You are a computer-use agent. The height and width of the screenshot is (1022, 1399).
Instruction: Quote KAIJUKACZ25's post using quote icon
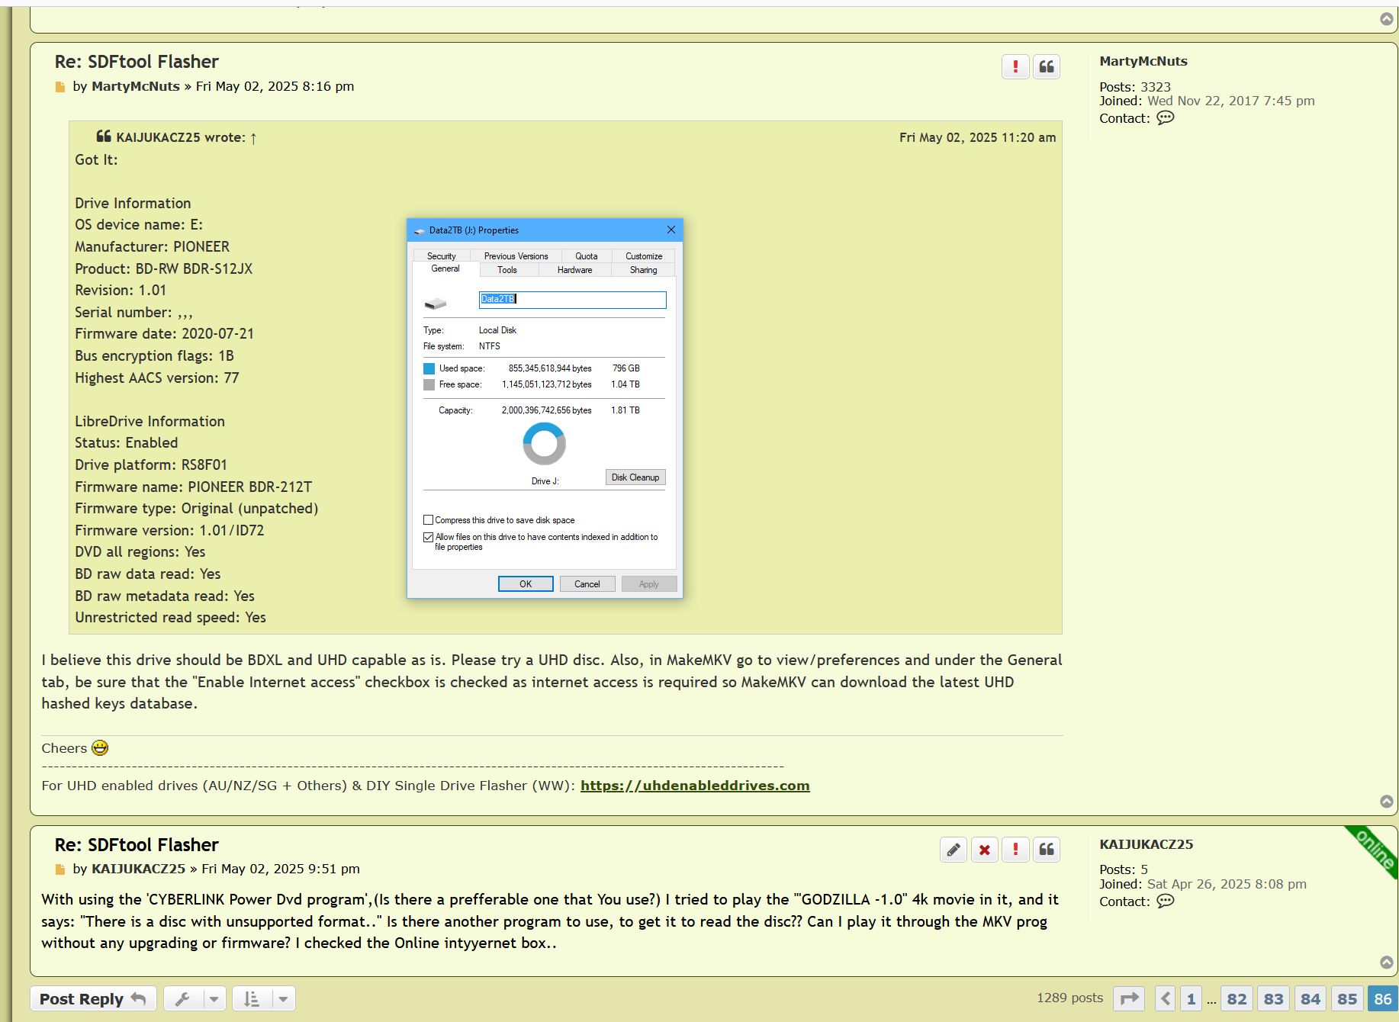tap(1046, 850)
